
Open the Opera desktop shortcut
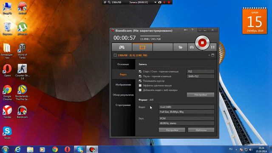tap(7, 71)
